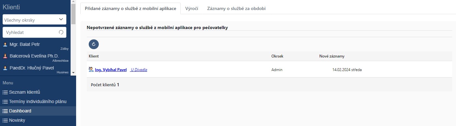Focus the Vyhledat search field
This screenshot has height=126, width=456.
pyautogui.click(x=34, y=32)
